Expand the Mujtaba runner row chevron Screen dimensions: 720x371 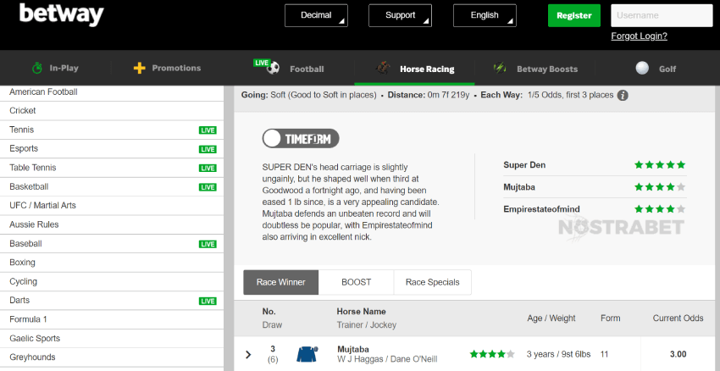point(248,354)
